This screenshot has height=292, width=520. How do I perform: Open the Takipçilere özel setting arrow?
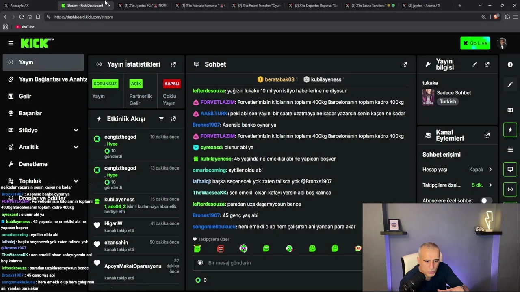pos(490,185)
